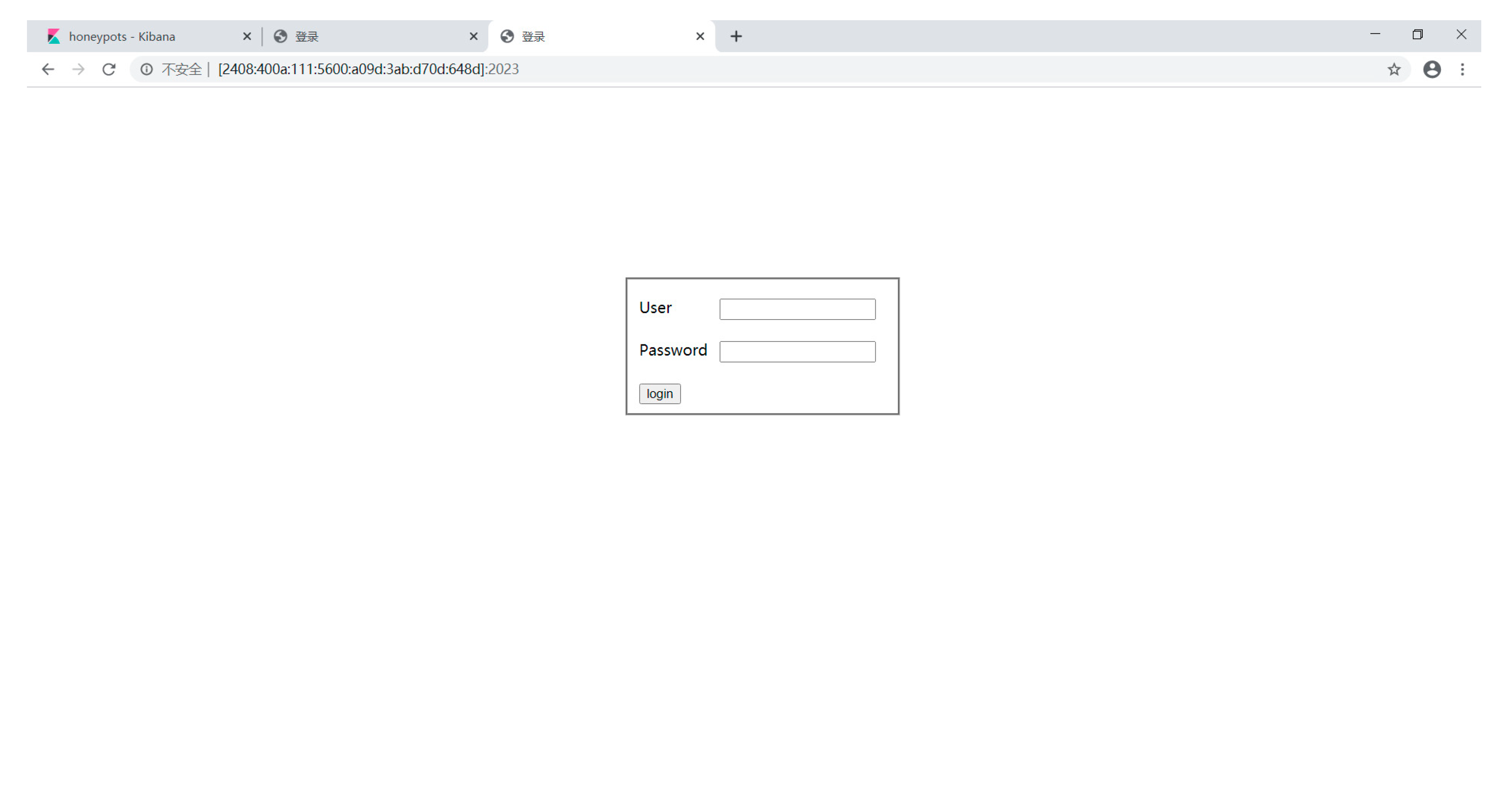Open the Chrome profile avatar menu
This screenshot has width=1504, height=797.
(1432, 69)
